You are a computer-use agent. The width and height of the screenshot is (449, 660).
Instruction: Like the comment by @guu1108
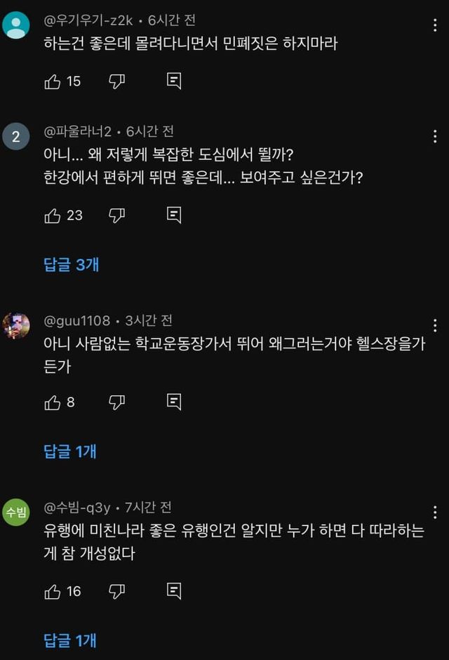click(53, 402)
